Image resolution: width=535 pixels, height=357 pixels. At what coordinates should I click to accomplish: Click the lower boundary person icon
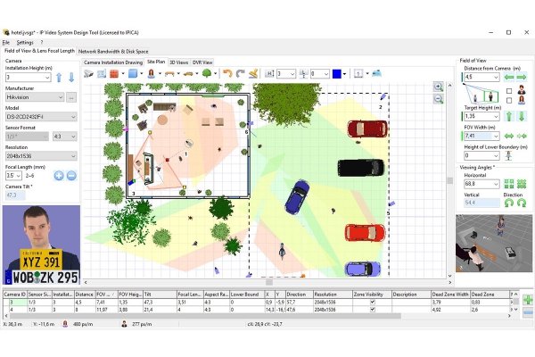tap(508, 156)
